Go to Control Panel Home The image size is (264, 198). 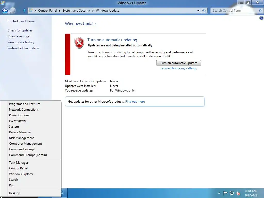point(21,21)
